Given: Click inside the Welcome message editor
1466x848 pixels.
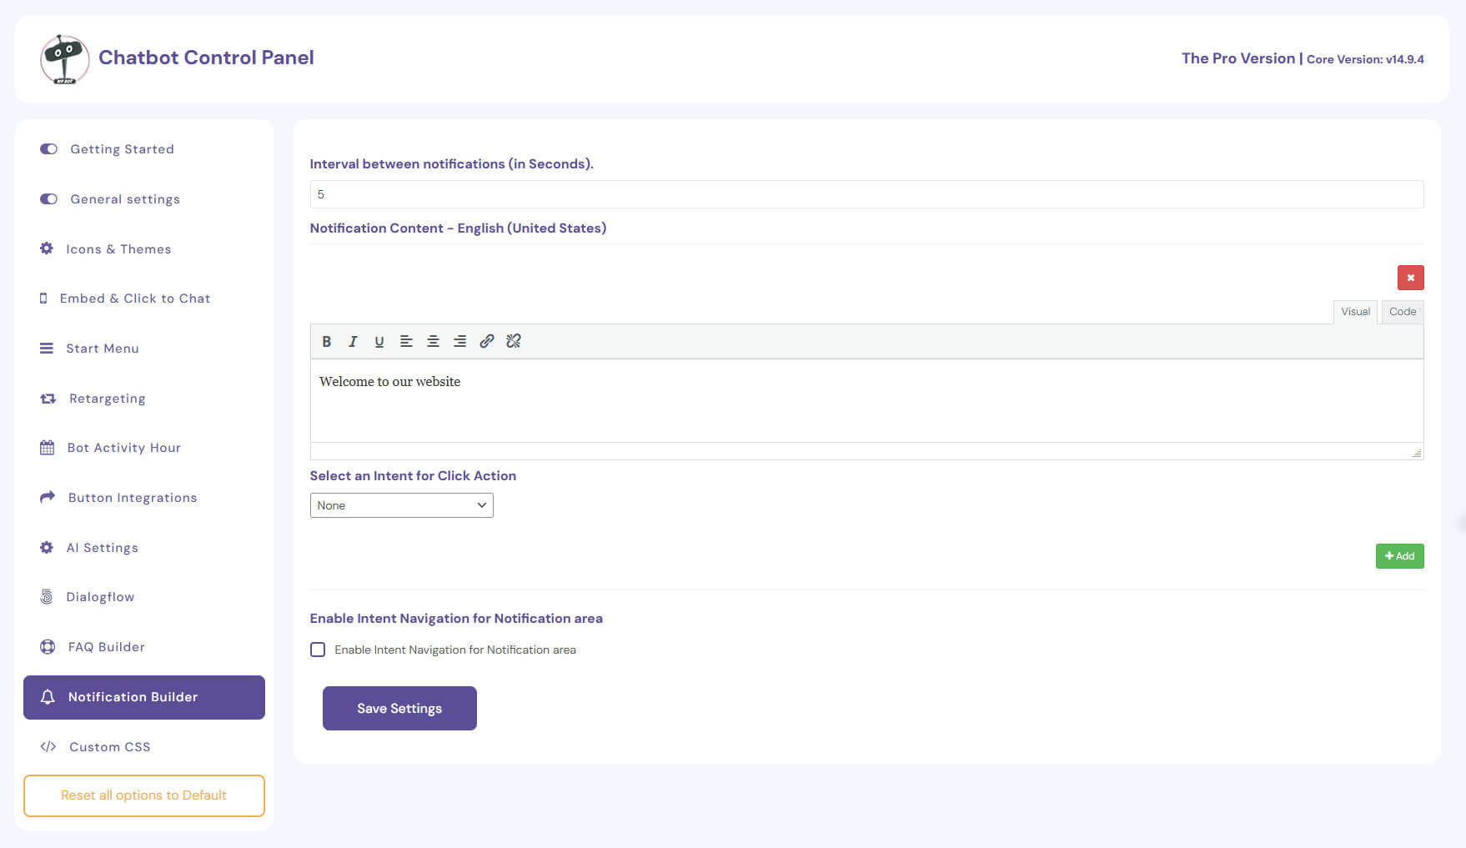Looking at the screenshot, I should pyautogui.click(x=866, y=400).
